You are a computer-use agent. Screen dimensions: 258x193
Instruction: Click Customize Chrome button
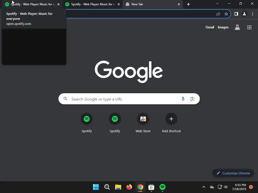pos(233,173)
